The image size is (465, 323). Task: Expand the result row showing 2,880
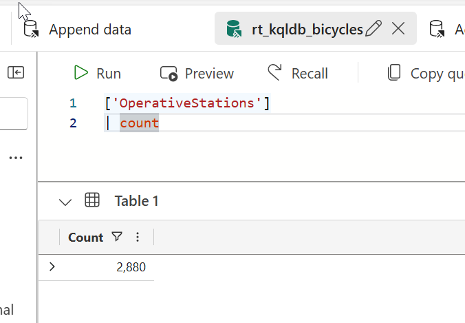coord(52,267)
